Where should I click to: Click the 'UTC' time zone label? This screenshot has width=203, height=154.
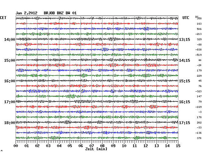click(x=186, y=18)
